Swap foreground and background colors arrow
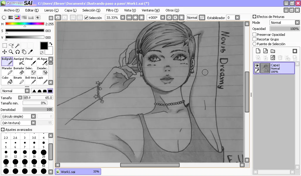301x176 pixels. (x=51, y=44)
